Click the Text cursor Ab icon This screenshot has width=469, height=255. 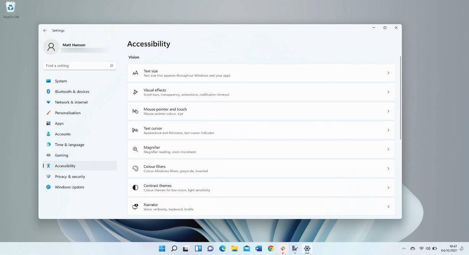point(136,130)
